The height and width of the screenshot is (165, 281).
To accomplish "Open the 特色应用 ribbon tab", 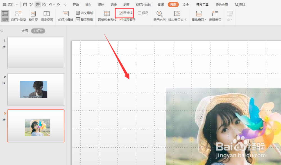I will [222, 5].
